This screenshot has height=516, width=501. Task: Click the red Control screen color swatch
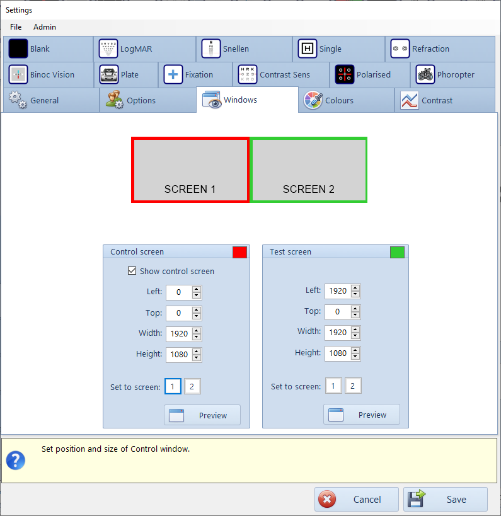(239, 252)
